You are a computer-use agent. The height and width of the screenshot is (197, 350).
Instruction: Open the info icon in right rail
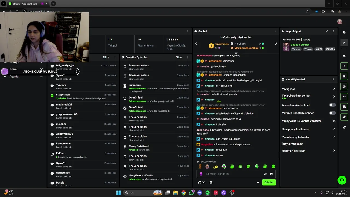[x=344, y=32]
